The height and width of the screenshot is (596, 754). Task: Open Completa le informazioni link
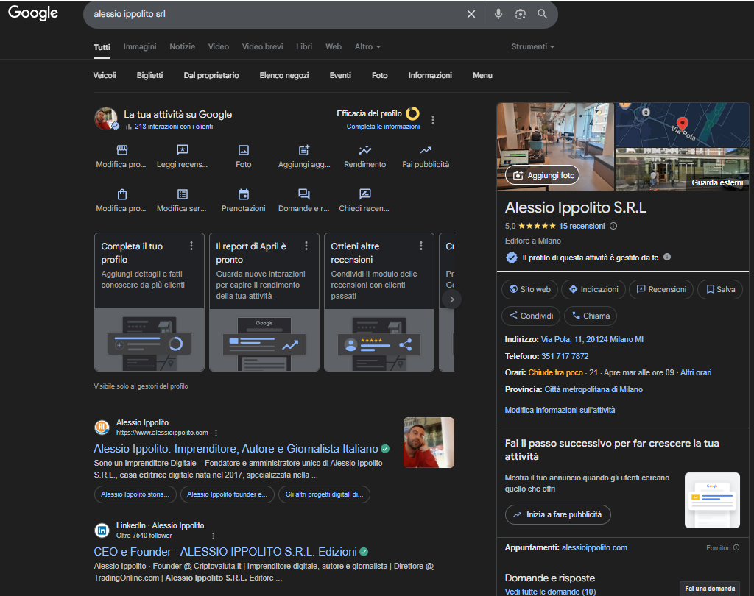pyautogui.click(x=383, y=127)
